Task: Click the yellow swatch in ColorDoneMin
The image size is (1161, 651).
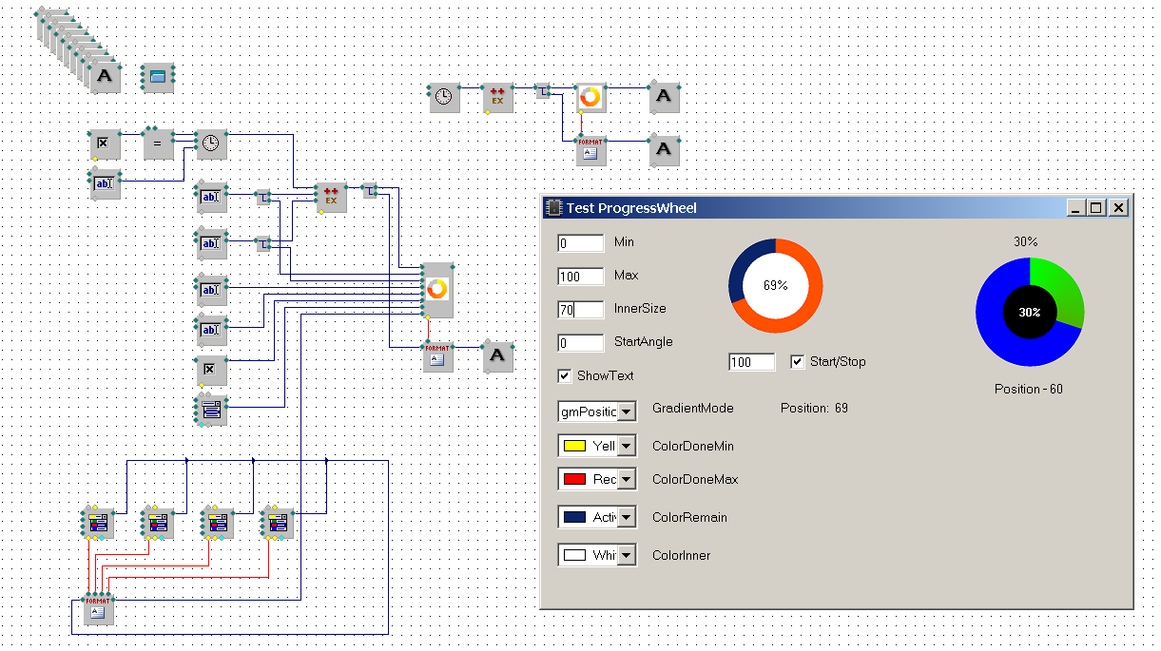Action: click(574, 446)
